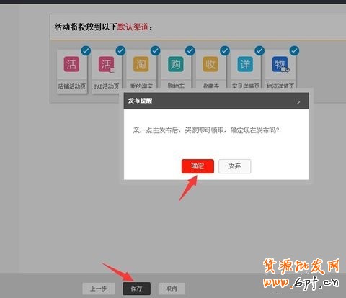Uncheck the checkmark on 店铺活动页 channel
Screen dimensions: 346x298
86,50
